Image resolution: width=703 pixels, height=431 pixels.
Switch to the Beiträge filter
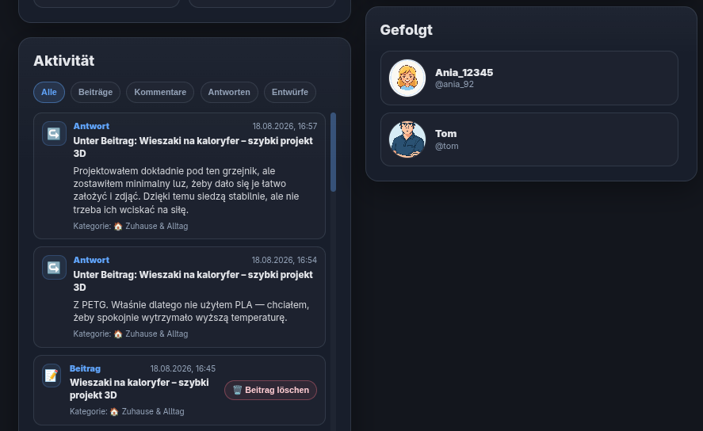click(x=95, y=92)
